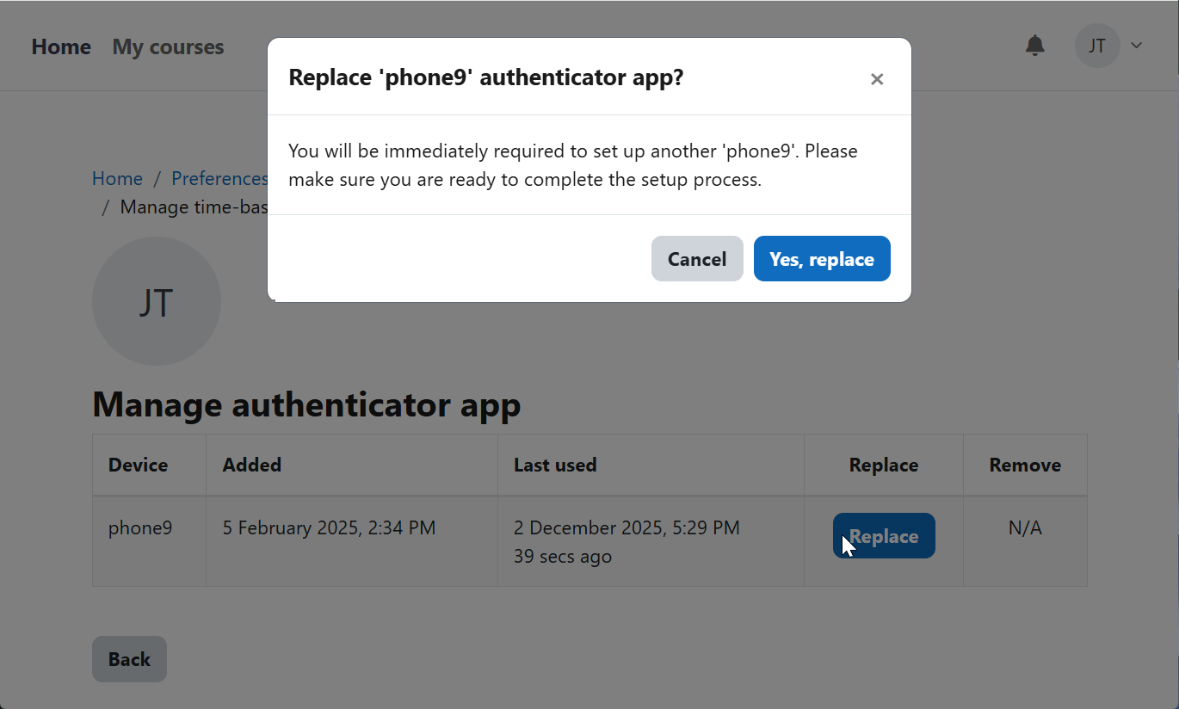Image resolution: width=1179 pixels, height=709 pixels.
Task: Follow the Home breadcrumb link
Action: [x=117, y=178]
